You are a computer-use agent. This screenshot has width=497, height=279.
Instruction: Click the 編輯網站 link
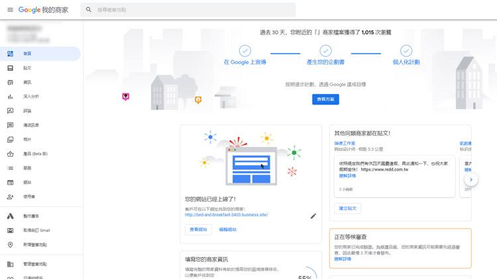(227, 229)
